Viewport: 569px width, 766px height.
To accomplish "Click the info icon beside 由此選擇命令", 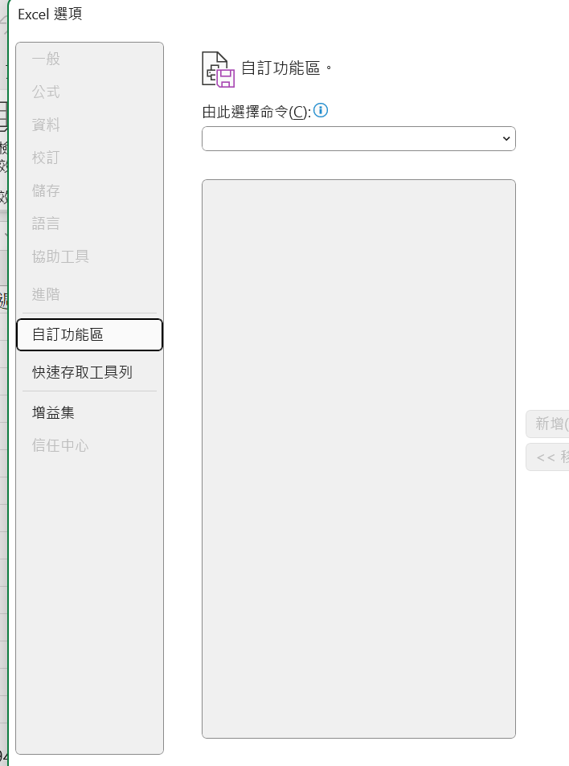I will (321, 110).
